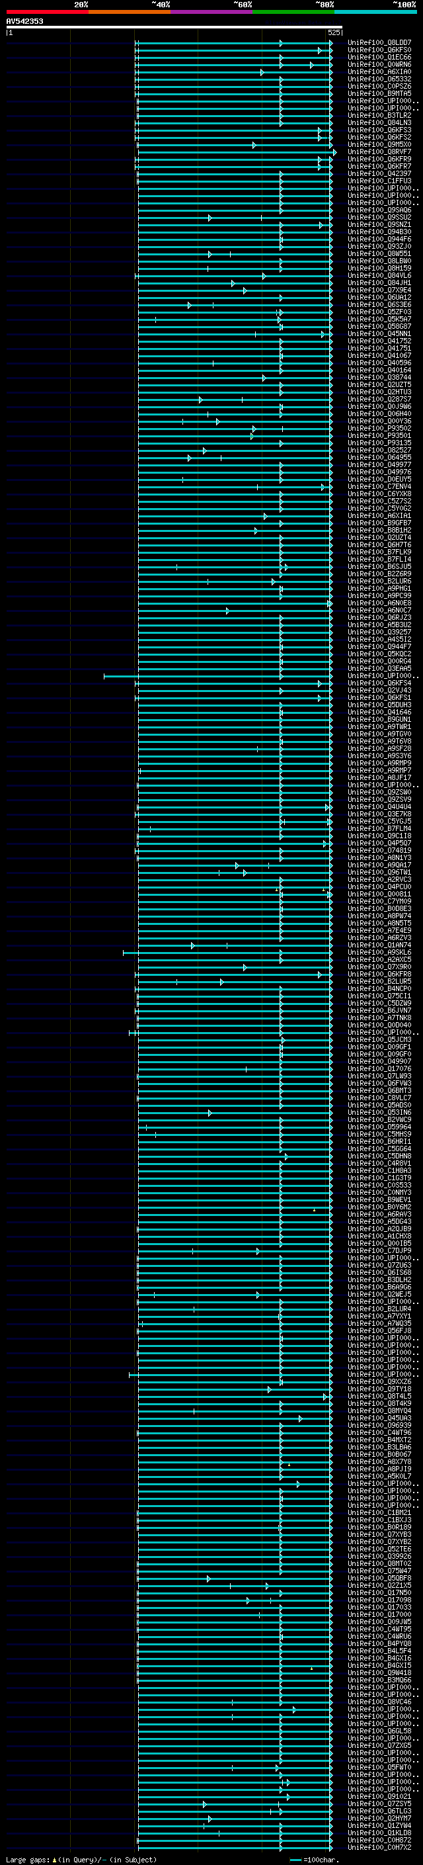Open hit UniRef100_O65332
The height and width of the screenshot is (1865, 423).
379,79
